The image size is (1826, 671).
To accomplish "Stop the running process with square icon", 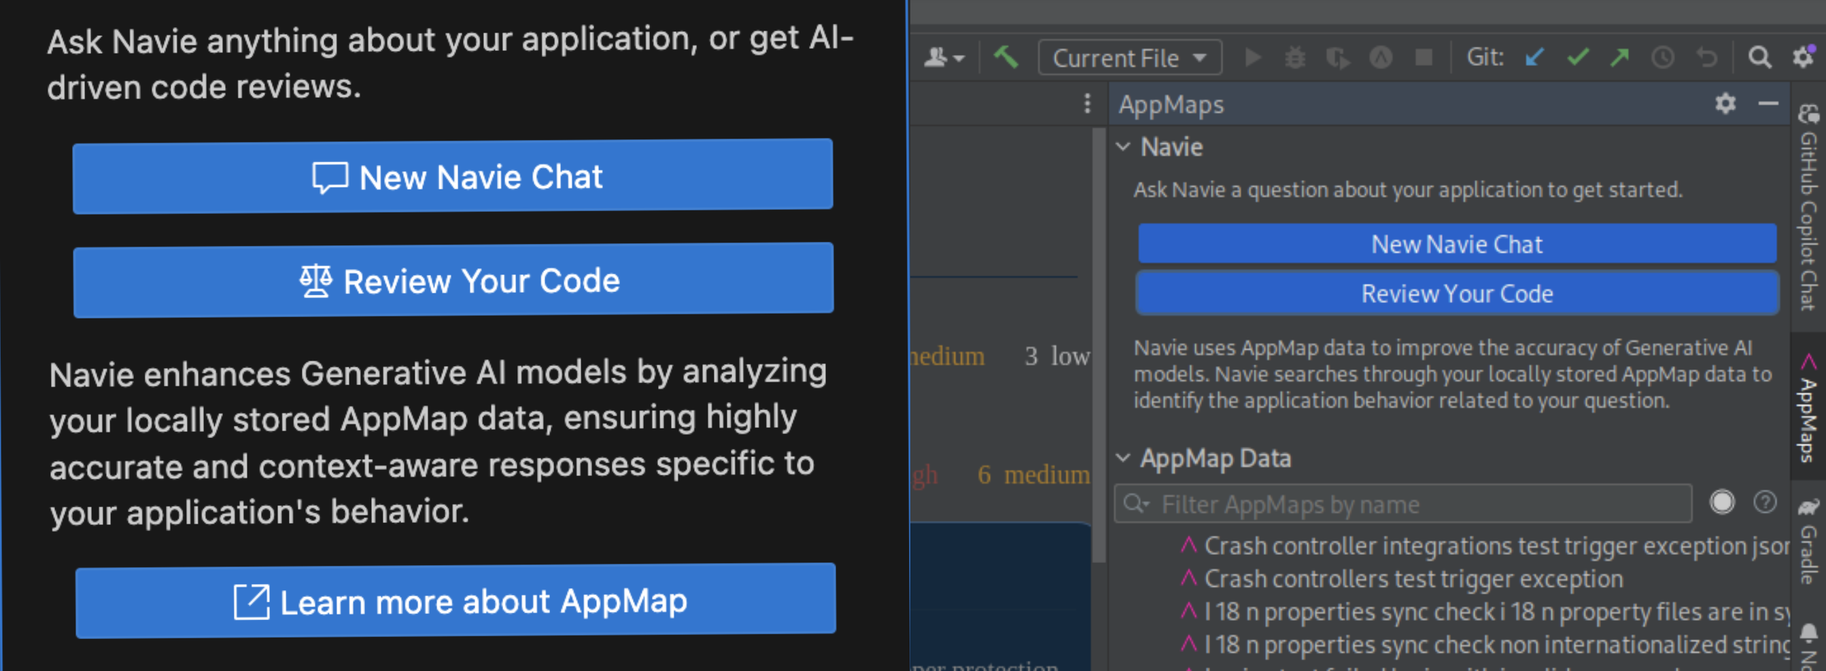I will pyautogui.click(x=1424, y=57).
